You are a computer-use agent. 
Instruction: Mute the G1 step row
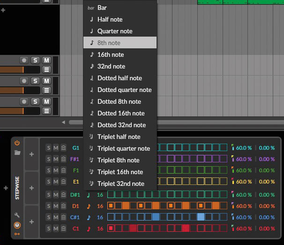coord(56,148)
